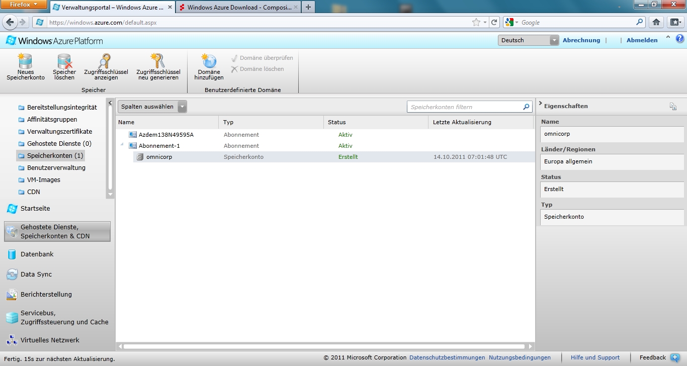687x366 pixels.
Task: Open Berichterstellung in the left navigation
Action: pyautogui.click(x=46, y=295)
